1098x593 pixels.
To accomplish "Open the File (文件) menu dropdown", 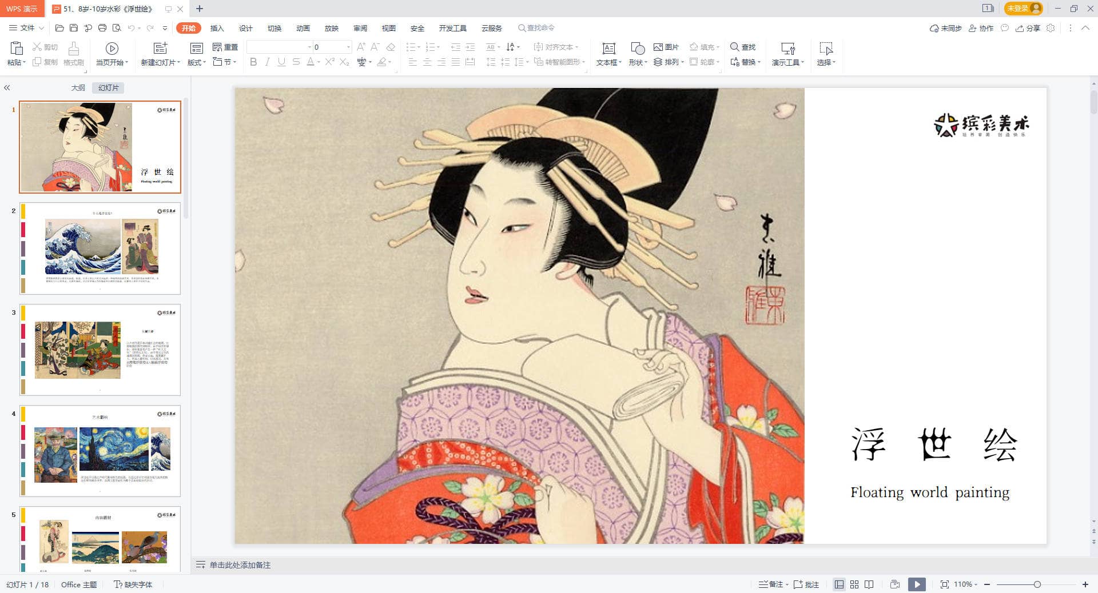I will [26, 28].
